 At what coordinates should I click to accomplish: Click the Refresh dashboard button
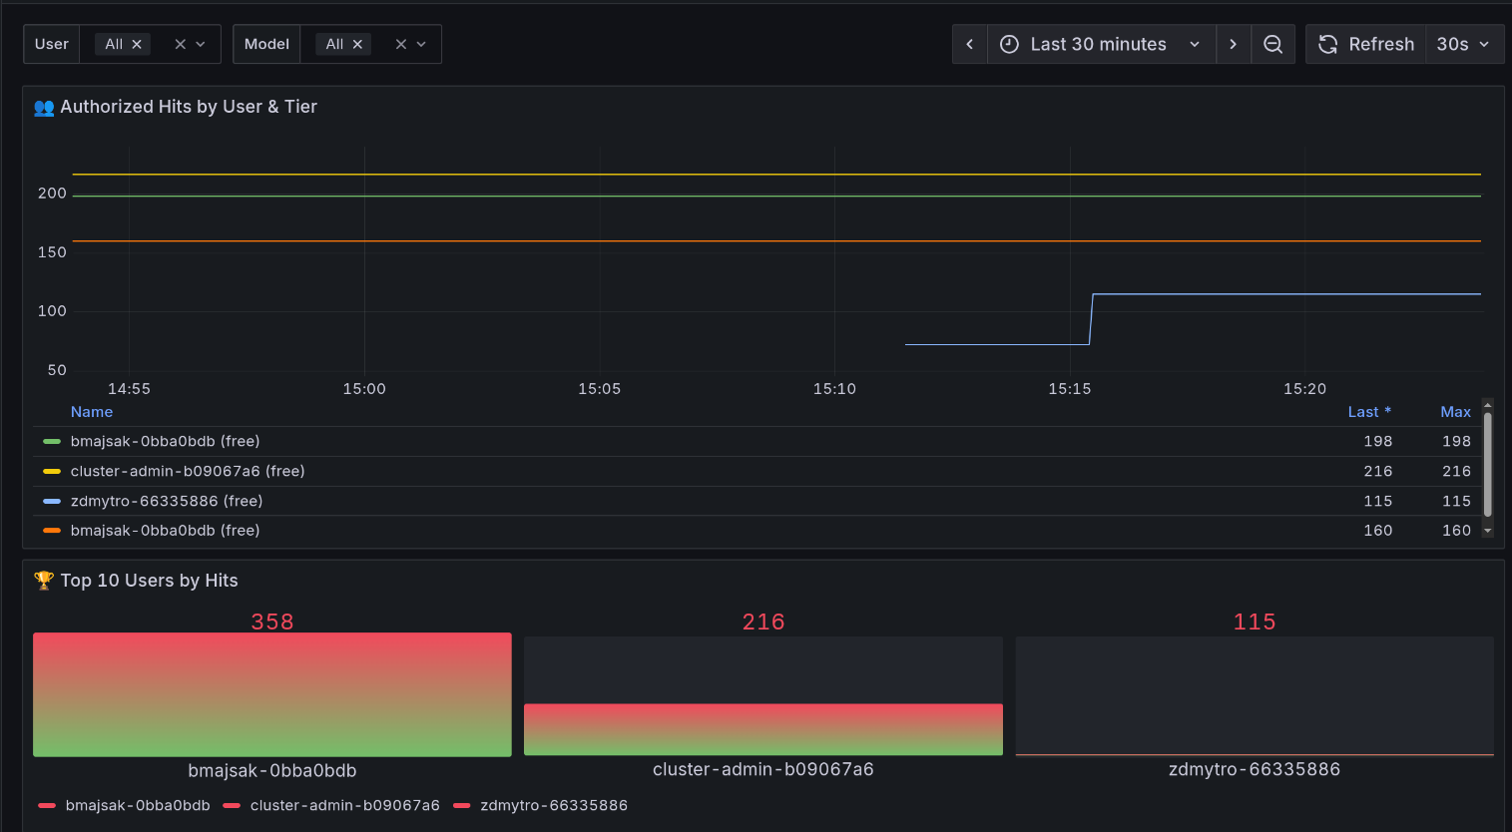1365,44
